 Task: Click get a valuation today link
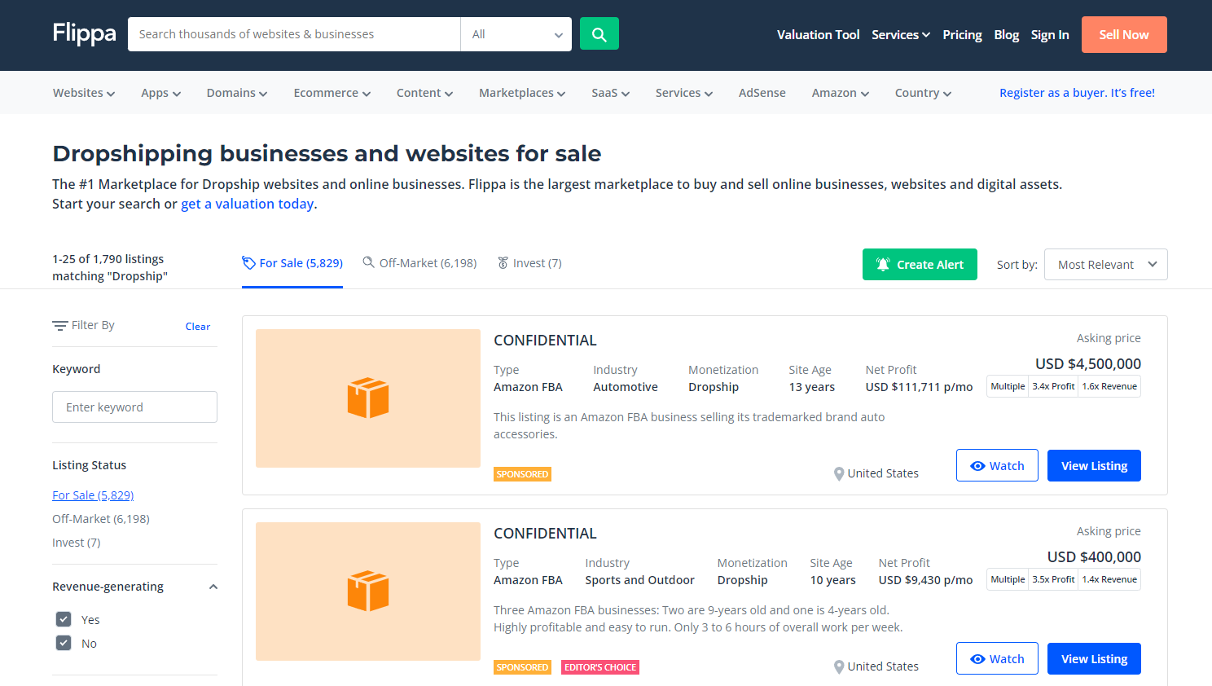coord(248,204)
